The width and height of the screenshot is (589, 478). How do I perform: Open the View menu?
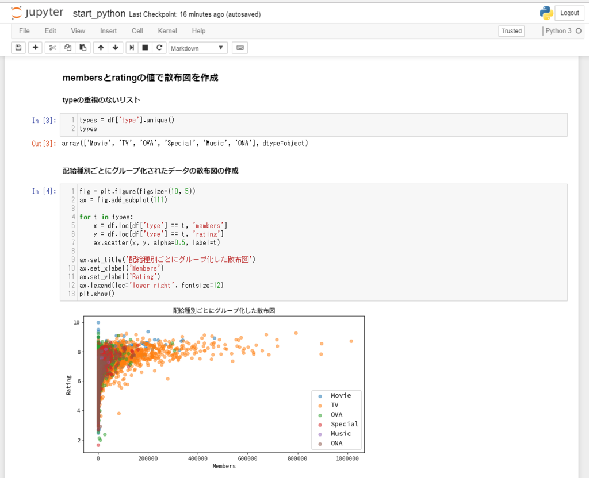click(78, 31)
